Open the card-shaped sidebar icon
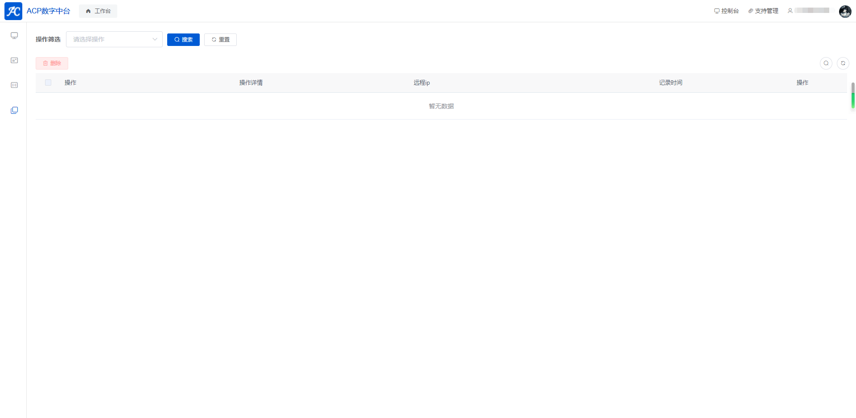856x418 pixels. pos(14,60)
